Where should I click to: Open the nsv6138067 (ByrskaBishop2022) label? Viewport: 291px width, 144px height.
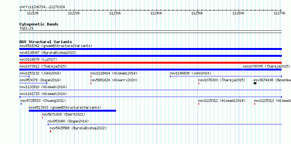point(48,53)
